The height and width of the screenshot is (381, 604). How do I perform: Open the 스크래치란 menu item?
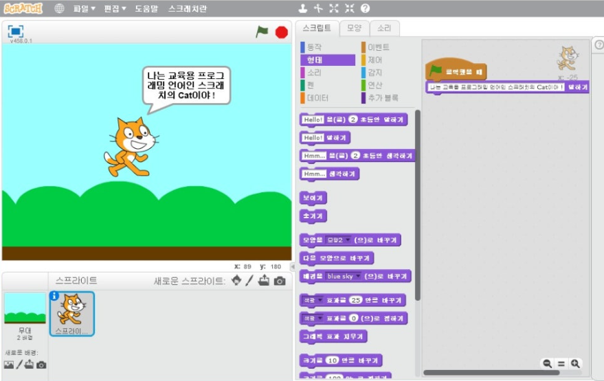click(188, 8)
